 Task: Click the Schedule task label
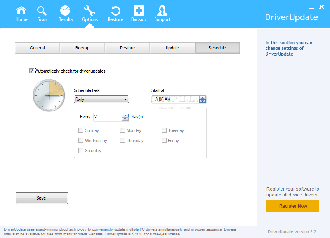87,90
